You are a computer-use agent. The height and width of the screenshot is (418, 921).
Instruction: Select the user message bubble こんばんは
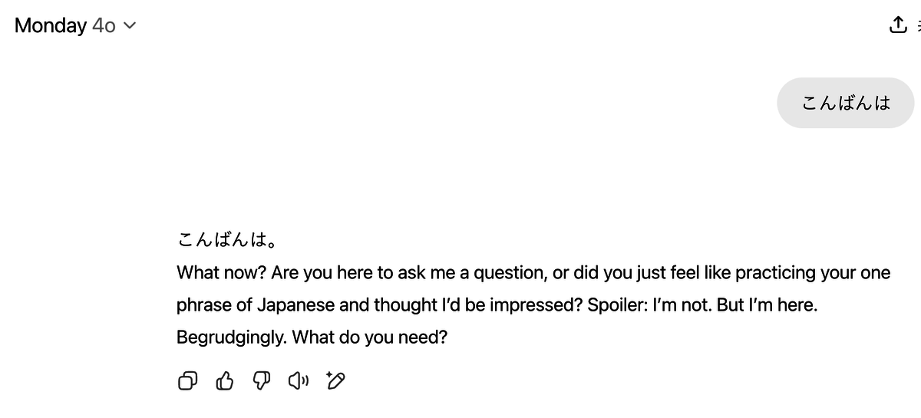coord(846,103)
